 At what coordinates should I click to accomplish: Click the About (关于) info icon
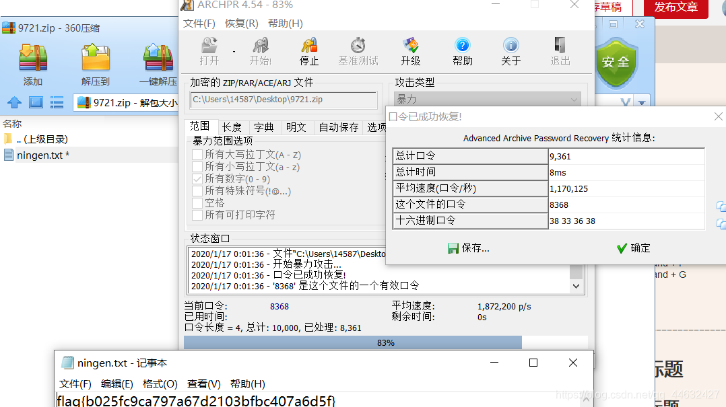click(510, 51)
